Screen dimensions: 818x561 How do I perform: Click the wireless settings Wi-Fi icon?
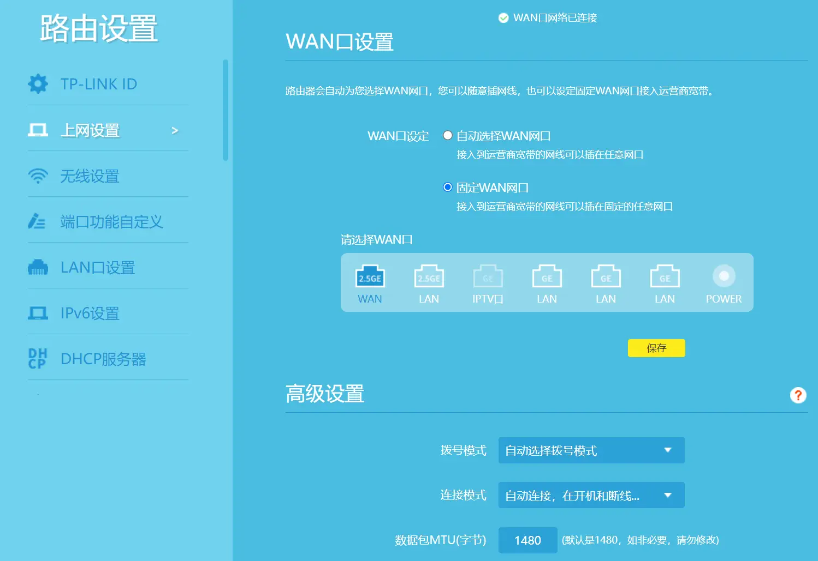(x=38, y=176)
